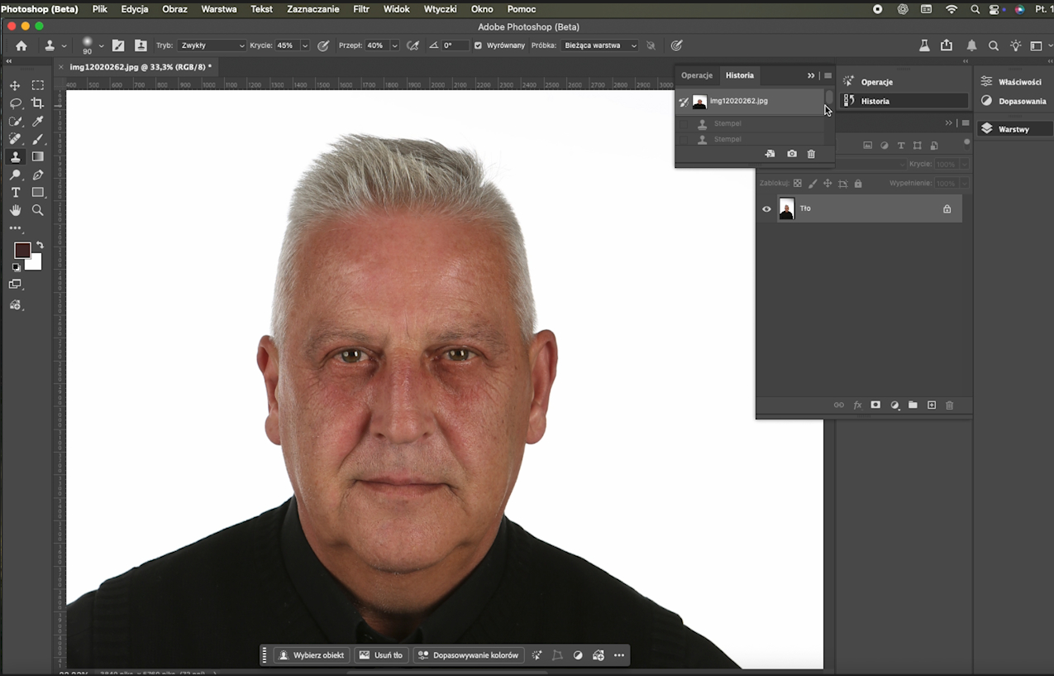Viewport: 1054px width, 676px height.
Task: Delete current history state with trash icon
Action: click(x=811, y=154)
